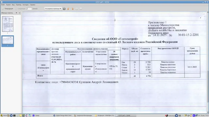Open RuDesktop tray icon

170,116
